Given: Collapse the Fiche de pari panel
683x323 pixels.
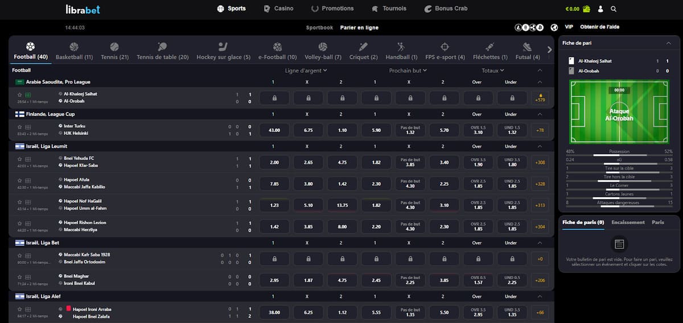Looking at the screenshot, I should pyautogui.click(x=668, y=43).
